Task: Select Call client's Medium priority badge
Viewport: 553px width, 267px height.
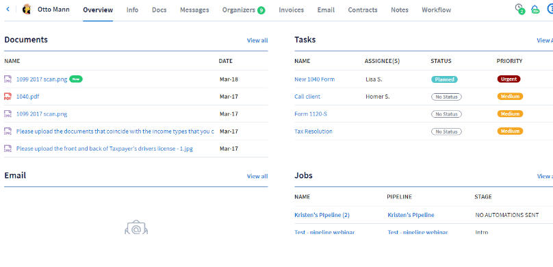Action: point(510,97)
